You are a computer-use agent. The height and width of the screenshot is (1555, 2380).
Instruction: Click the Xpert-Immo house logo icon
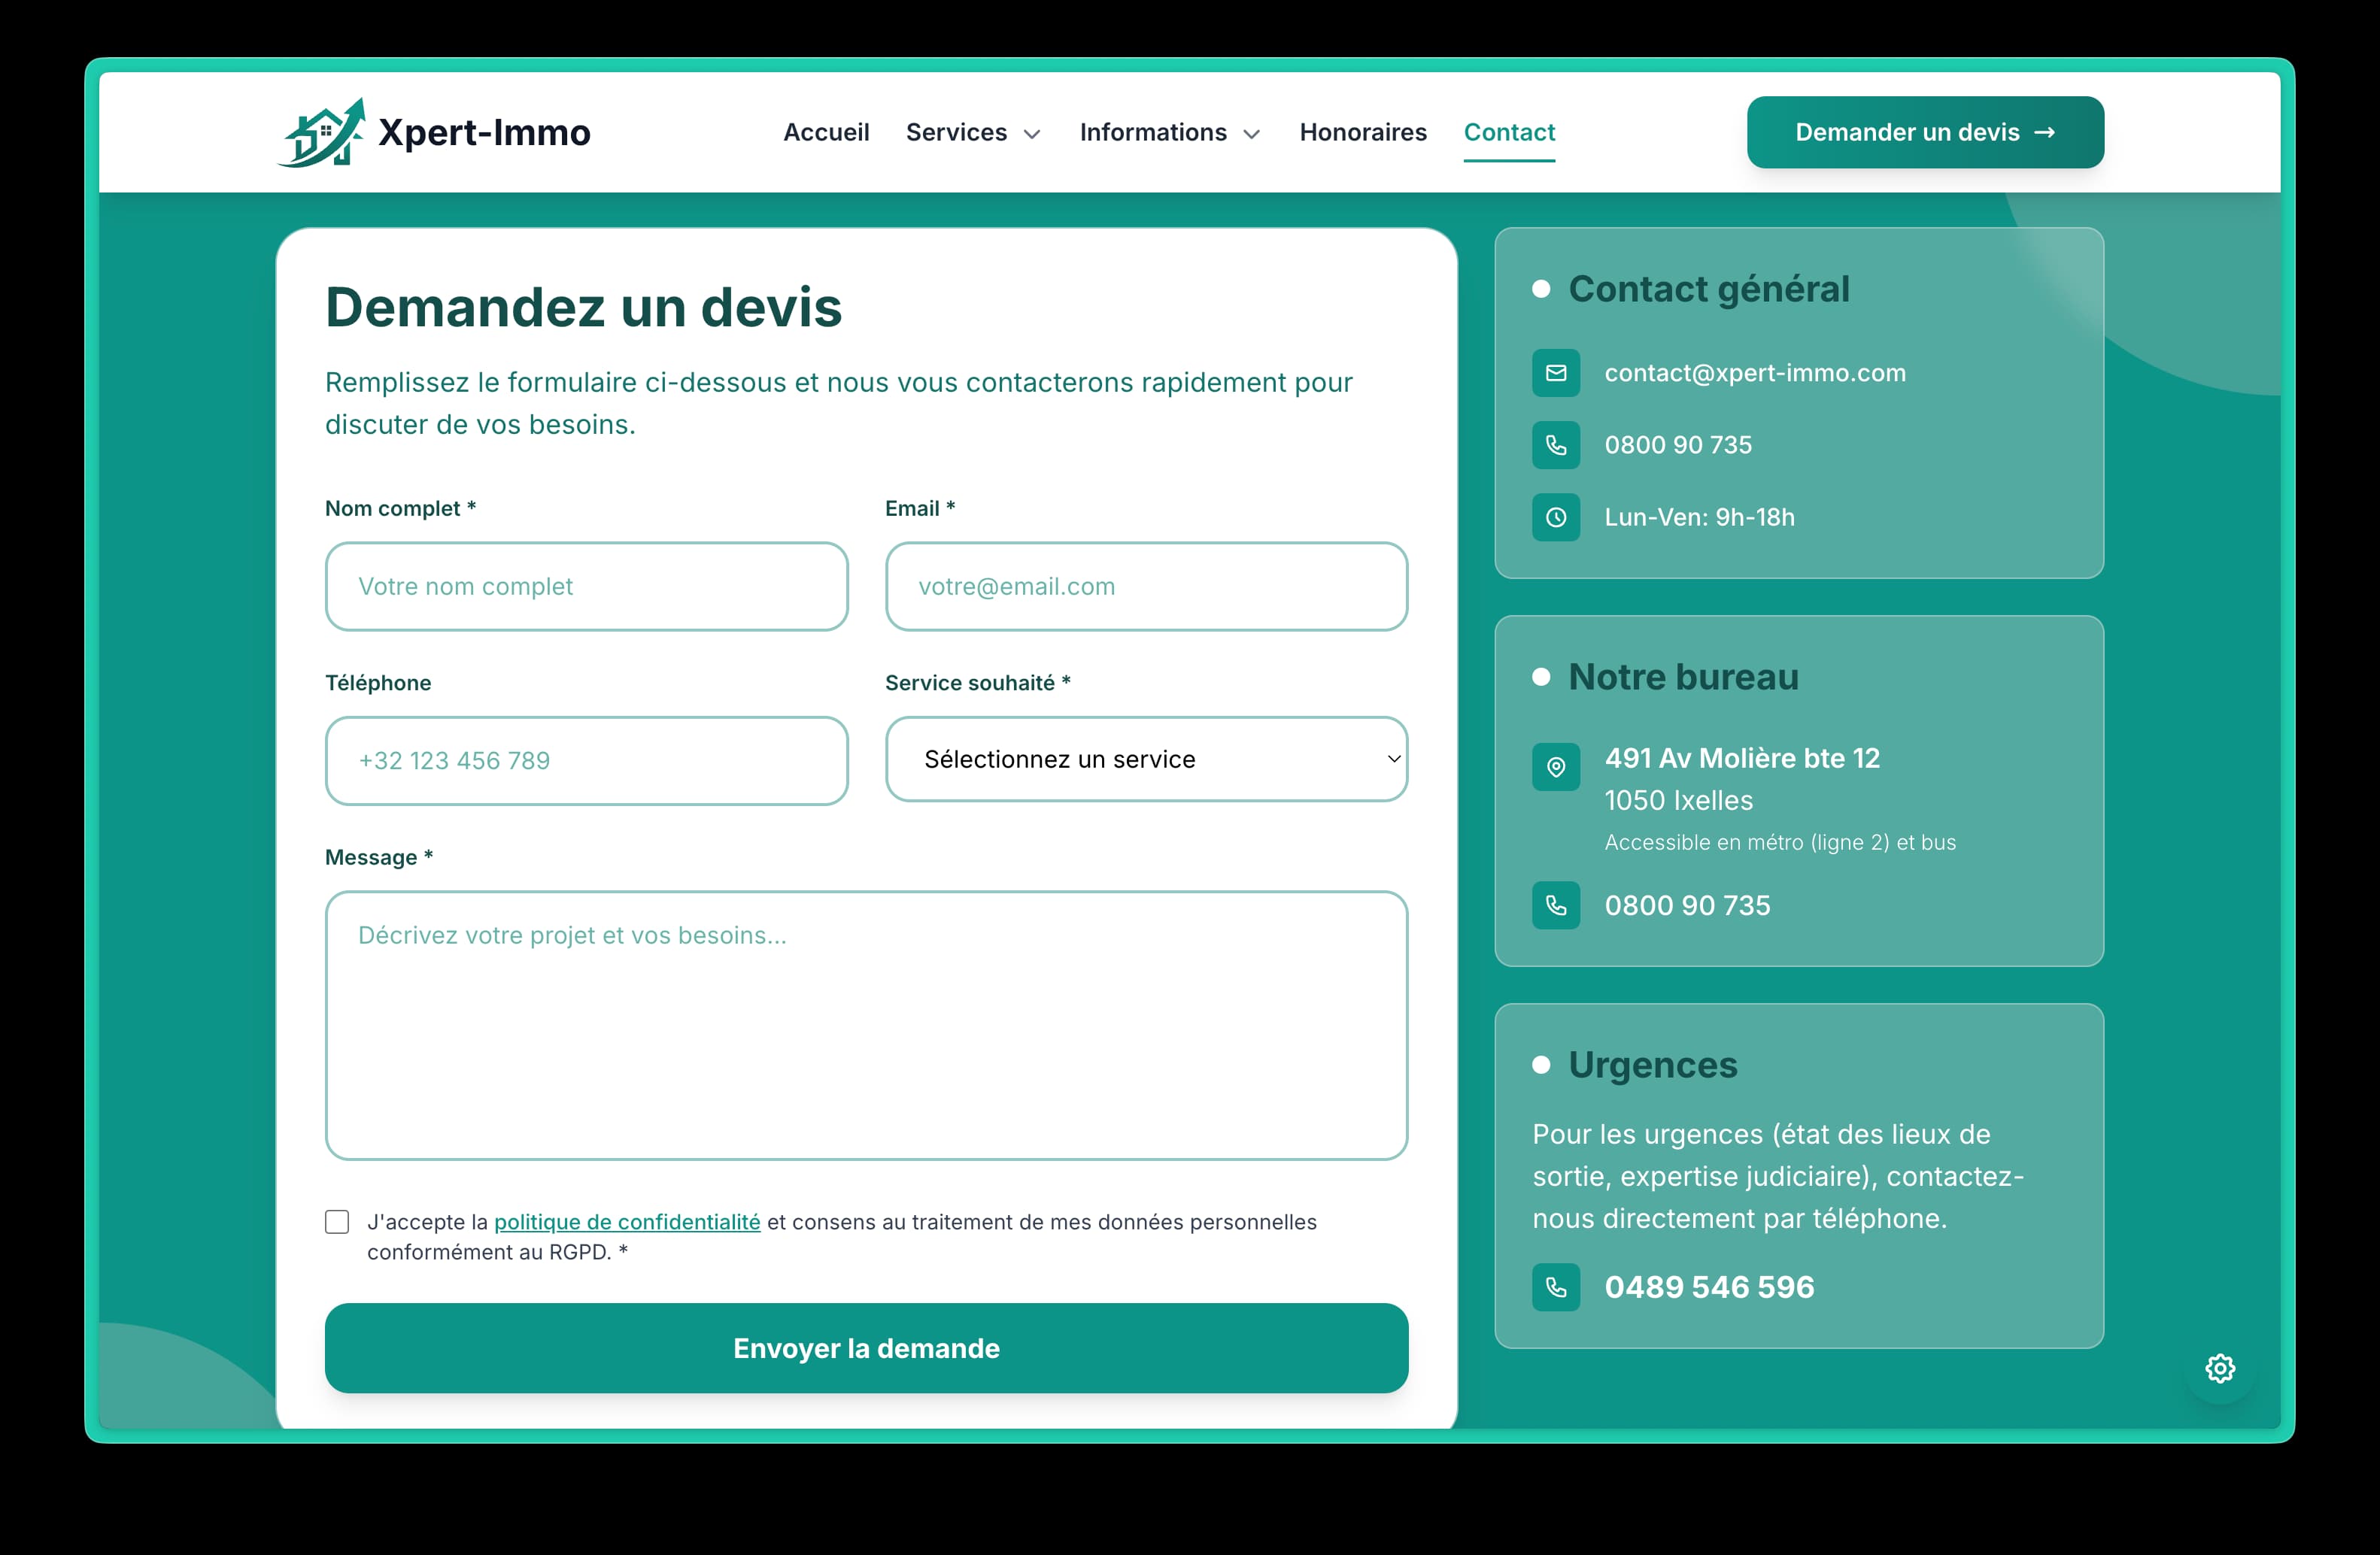click(x=322, y=133)
